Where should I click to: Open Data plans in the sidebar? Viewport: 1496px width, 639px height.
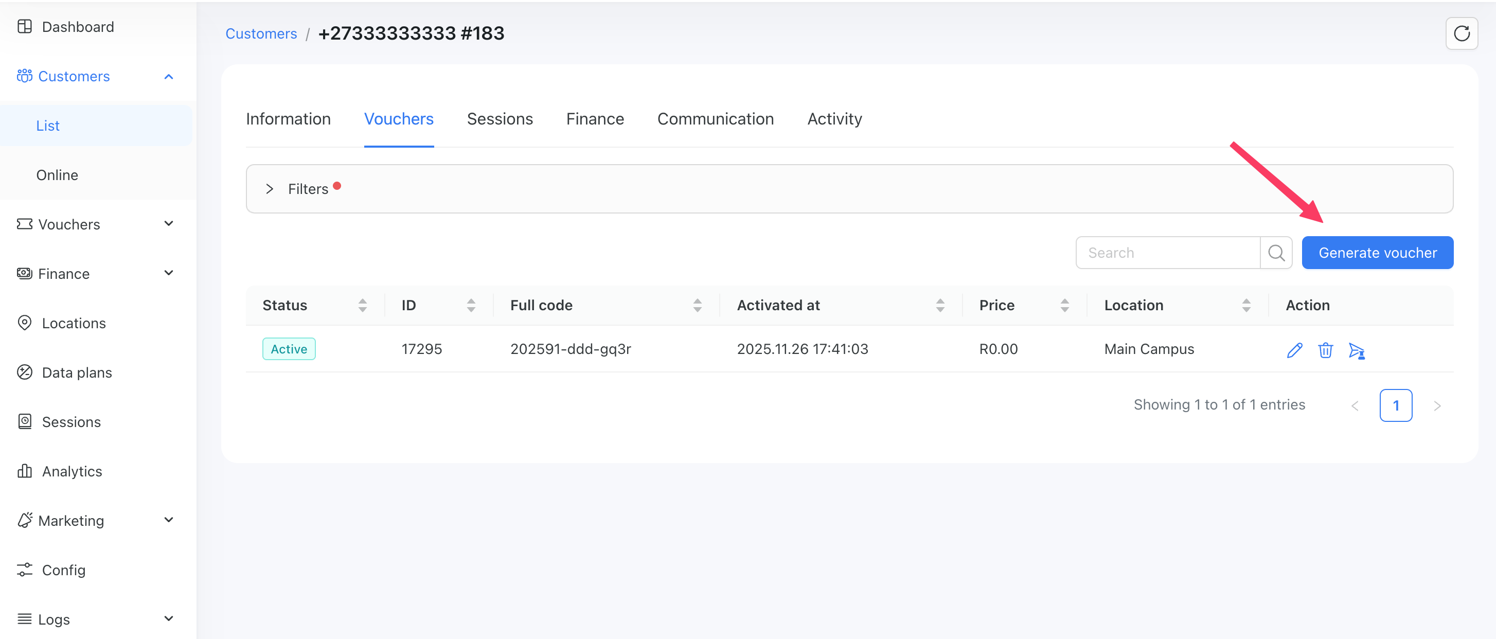[x=76, y=372]
